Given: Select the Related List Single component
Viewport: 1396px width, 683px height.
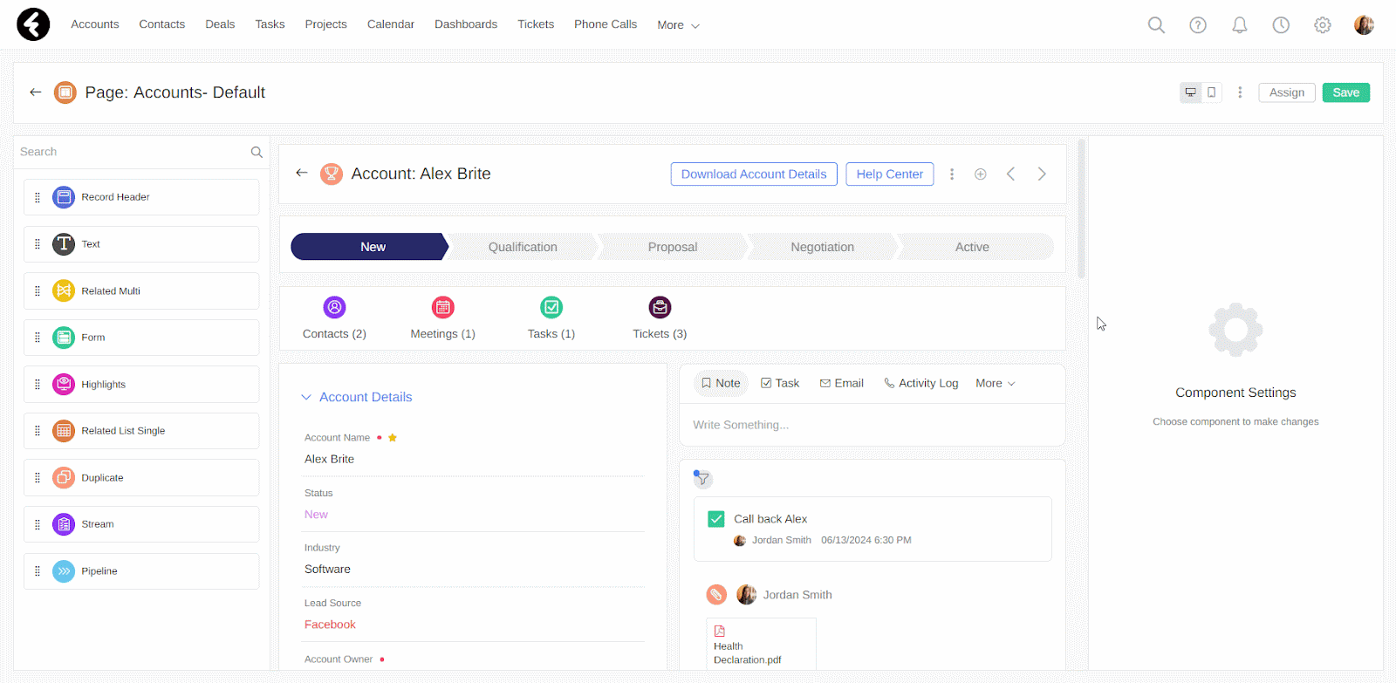Looking at the screenshot, I should [141, 431].
